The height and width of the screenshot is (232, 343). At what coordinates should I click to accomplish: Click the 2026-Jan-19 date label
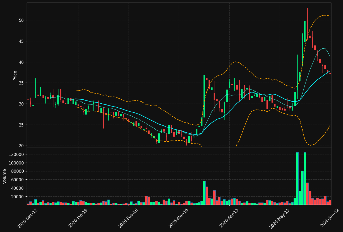(78, 218)
